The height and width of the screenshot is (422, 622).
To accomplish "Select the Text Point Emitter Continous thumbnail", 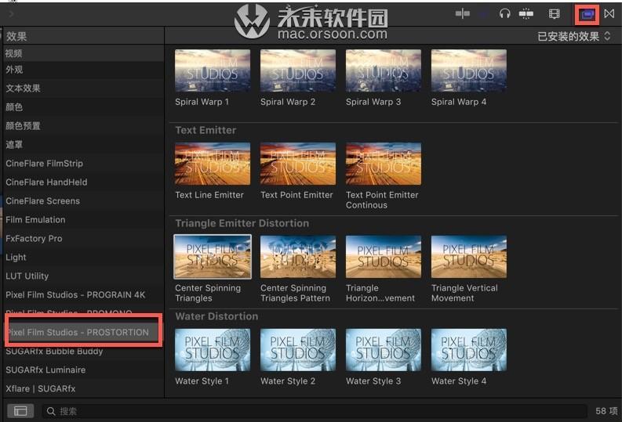I will [x=384, y=164].
